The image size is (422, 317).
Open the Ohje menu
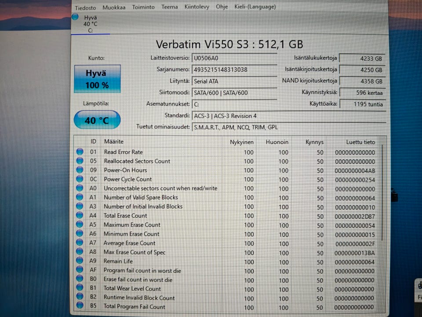pyautogui.click(x=222, y=7)
